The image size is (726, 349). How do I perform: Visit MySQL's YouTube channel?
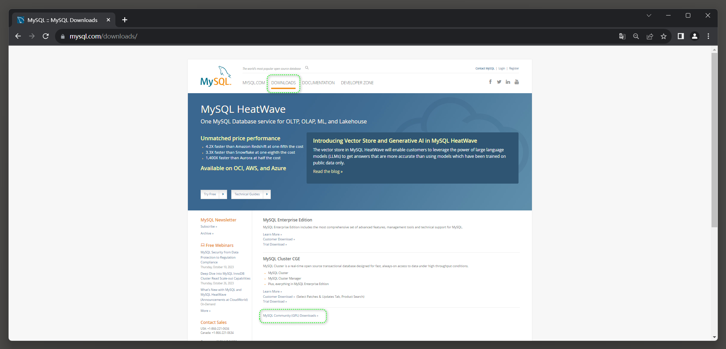click(x=517, y=82)
